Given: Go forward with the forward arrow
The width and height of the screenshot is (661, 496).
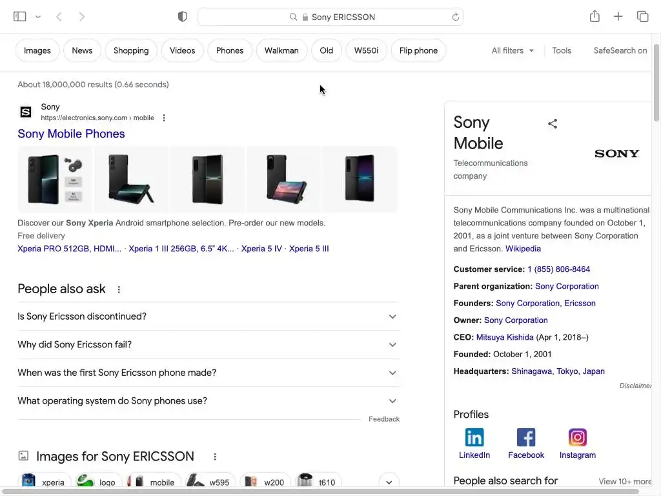Looking at the screenshot, I should tap(82, 17).
